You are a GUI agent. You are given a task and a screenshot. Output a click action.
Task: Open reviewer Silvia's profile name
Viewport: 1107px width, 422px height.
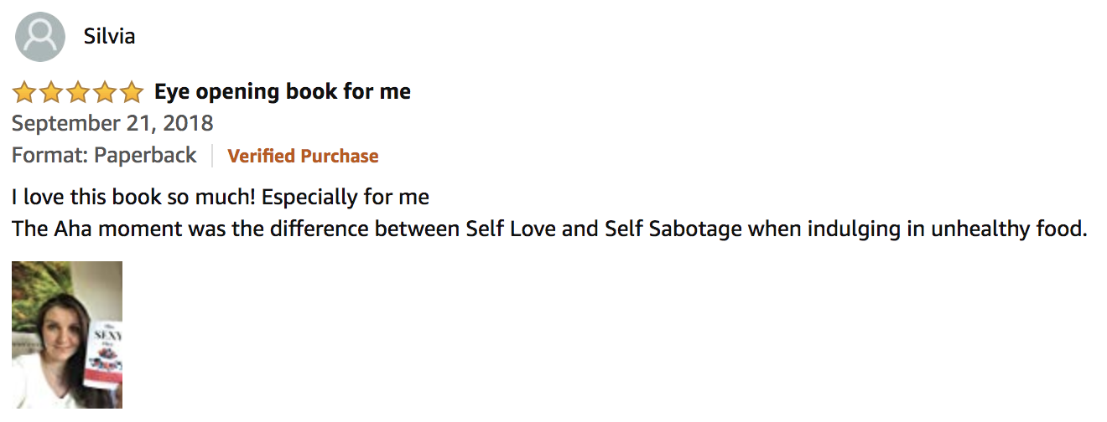pyautogui.click(x=109, y=37)
